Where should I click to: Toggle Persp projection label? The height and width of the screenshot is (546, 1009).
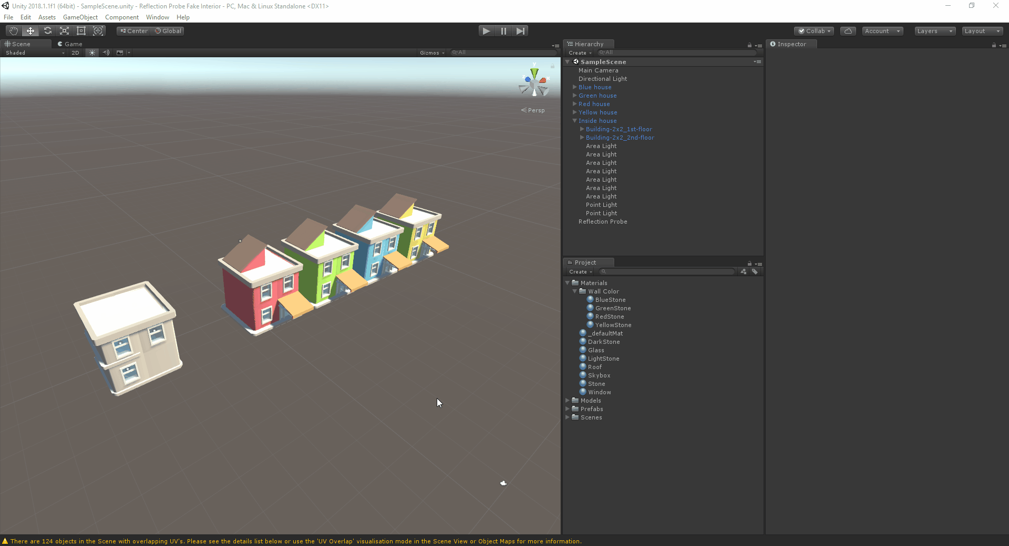point(533,110)
